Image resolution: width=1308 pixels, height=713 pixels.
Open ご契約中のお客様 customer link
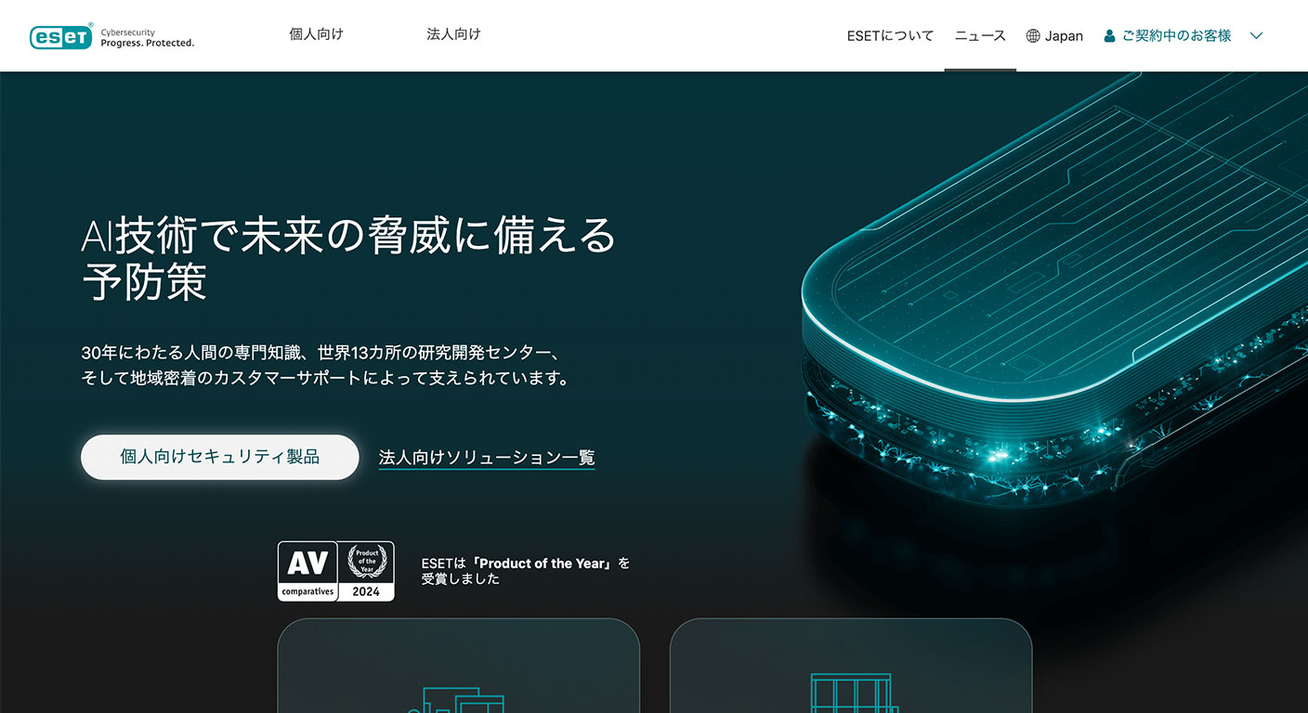(1168, 36)
